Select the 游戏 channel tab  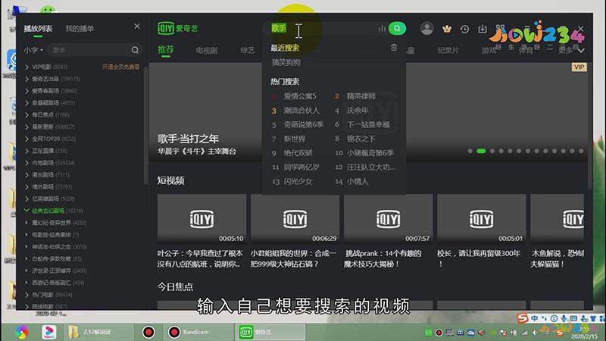tap(489, 50)
